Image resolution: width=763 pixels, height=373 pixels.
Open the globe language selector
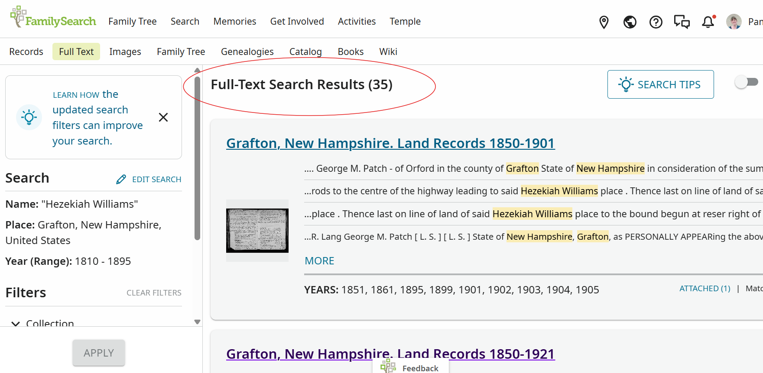(630, 22)
